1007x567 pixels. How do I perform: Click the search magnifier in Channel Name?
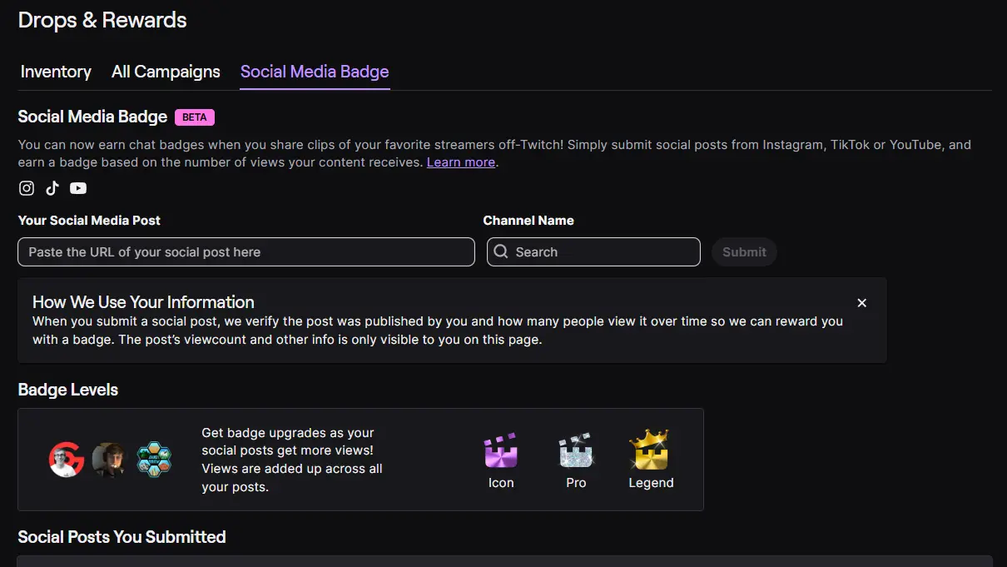[500, 251]
